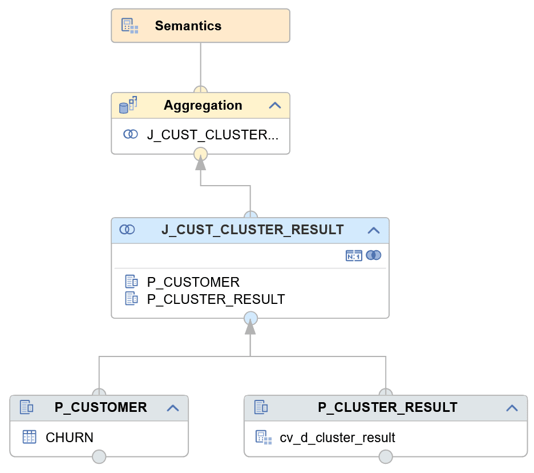This screenshot has width=534, height=473.
Task: Click the N:1 cardinality icon
Action: click(x=354, y=255)
